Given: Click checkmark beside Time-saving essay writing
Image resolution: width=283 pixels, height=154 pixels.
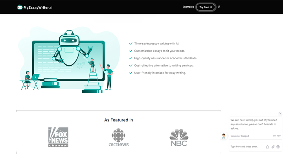Looking at the screenshot, I should 131,44.
